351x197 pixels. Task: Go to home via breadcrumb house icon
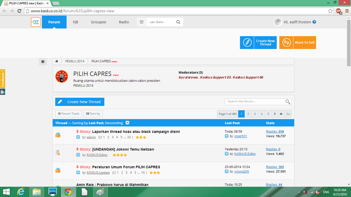(x=57, y=61)
